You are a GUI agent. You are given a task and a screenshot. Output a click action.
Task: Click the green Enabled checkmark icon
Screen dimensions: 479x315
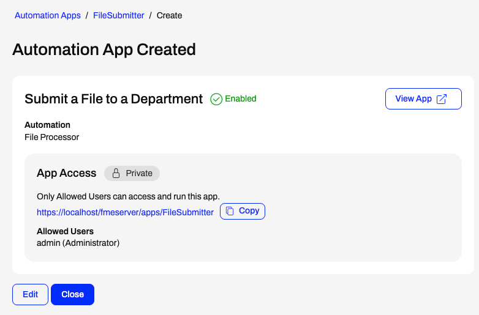pyautogui.click(x=216, y=99)
